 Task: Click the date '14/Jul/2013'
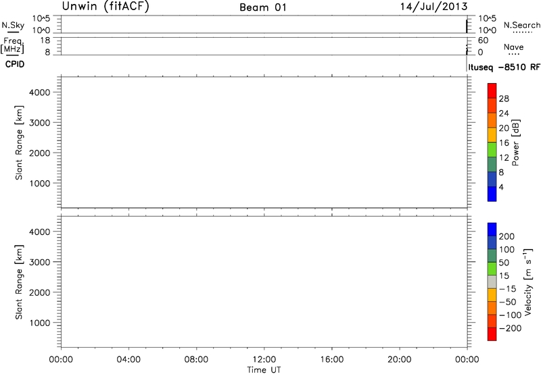[433, 7]
